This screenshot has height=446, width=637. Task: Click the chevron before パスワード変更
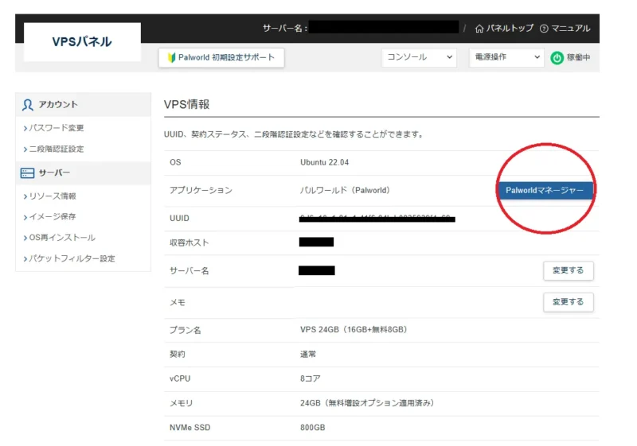(x=25, y=128)
